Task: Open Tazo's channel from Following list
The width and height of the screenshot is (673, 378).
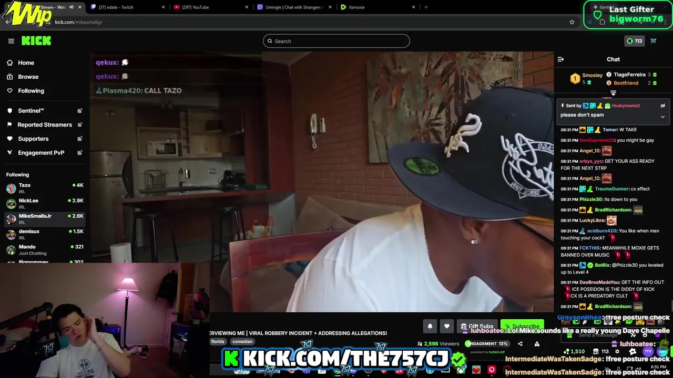Action: click(44, 188)
